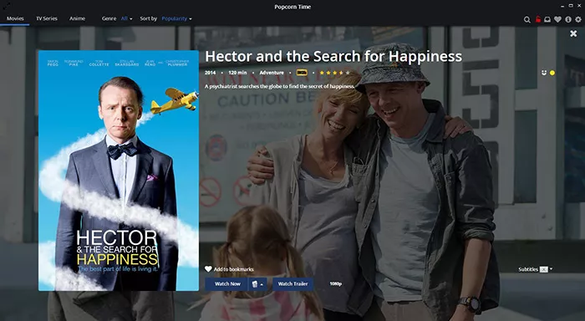Click the magnet link smiley icon
The image size is (585, 321).
pos(543,73)
